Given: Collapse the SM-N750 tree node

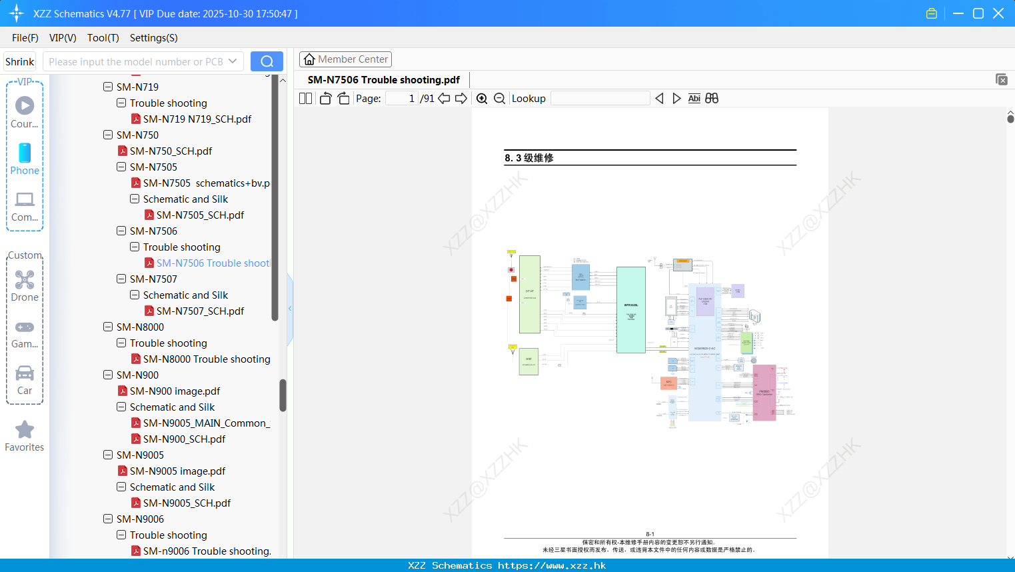Looking at the screenshot, I should pos(108,135).
